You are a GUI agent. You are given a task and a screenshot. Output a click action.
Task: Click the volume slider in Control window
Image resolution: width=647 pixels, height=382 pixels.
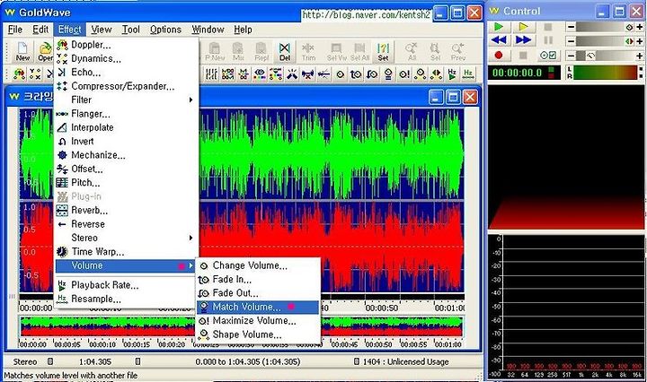(605, 27)
